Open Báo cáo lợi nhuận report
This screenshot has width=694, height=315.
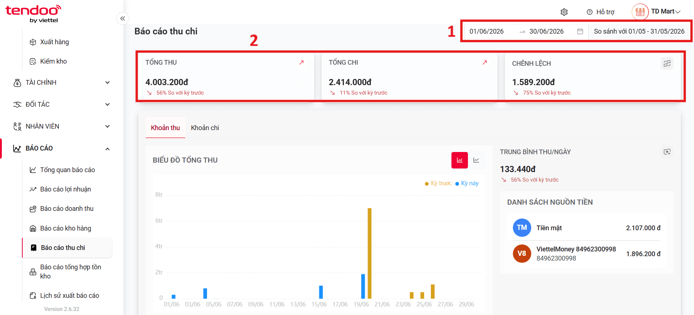(x=65, y=189)
